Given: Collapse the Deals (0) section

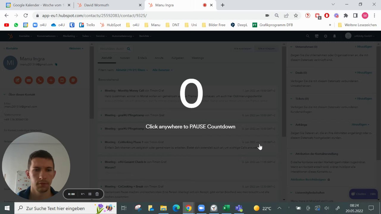Looking at the screenshot, I should pyautogui.click(x=291, y=73).
